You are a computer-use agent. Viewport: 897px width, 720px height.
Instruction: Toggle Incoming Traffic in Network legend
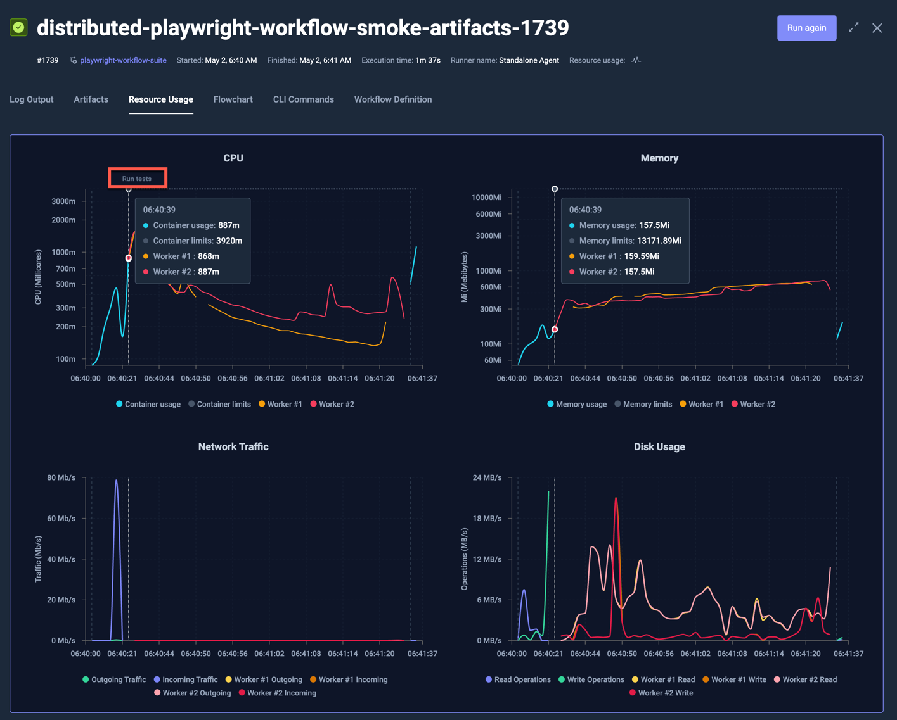point(185,679)
